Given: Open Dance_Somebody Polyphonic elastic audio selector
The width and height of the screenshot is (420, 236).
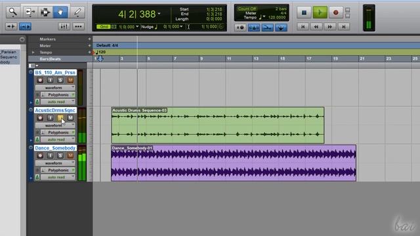Looking at the screenshot, I should pos(58,170).
